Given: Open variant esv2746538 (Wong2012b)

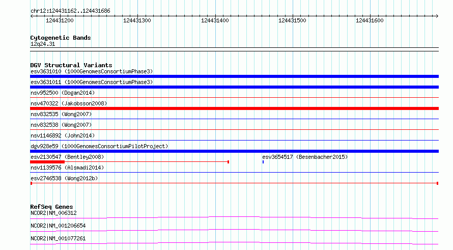Looking at the screenshot, I should coord(64,178).
